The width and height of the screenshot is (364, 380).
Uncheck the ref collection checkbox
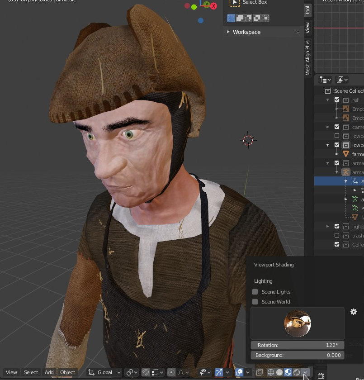pos(336,100)
